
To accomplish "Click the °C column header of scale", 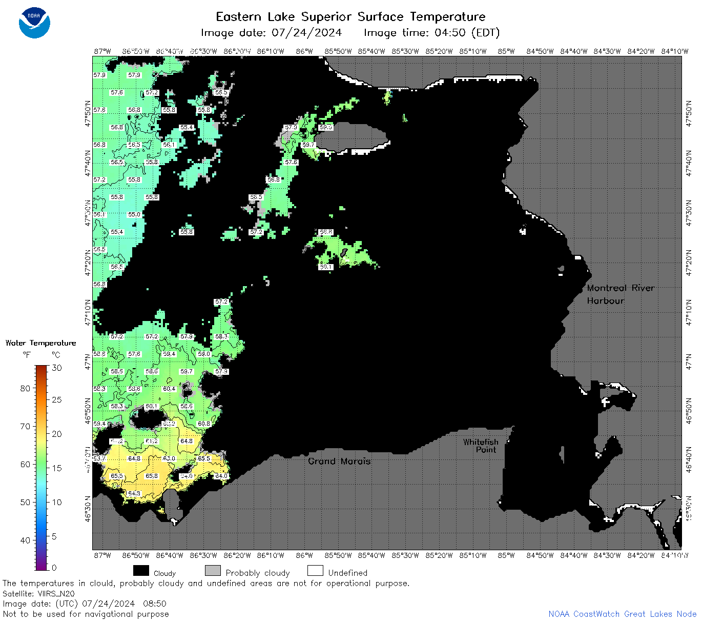I will [56, 355].
